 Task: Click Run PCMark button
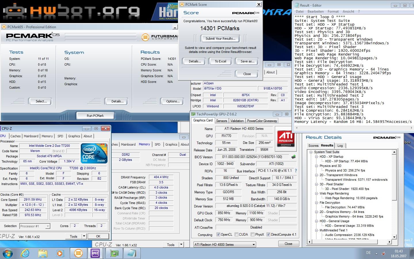pos(95,116)
